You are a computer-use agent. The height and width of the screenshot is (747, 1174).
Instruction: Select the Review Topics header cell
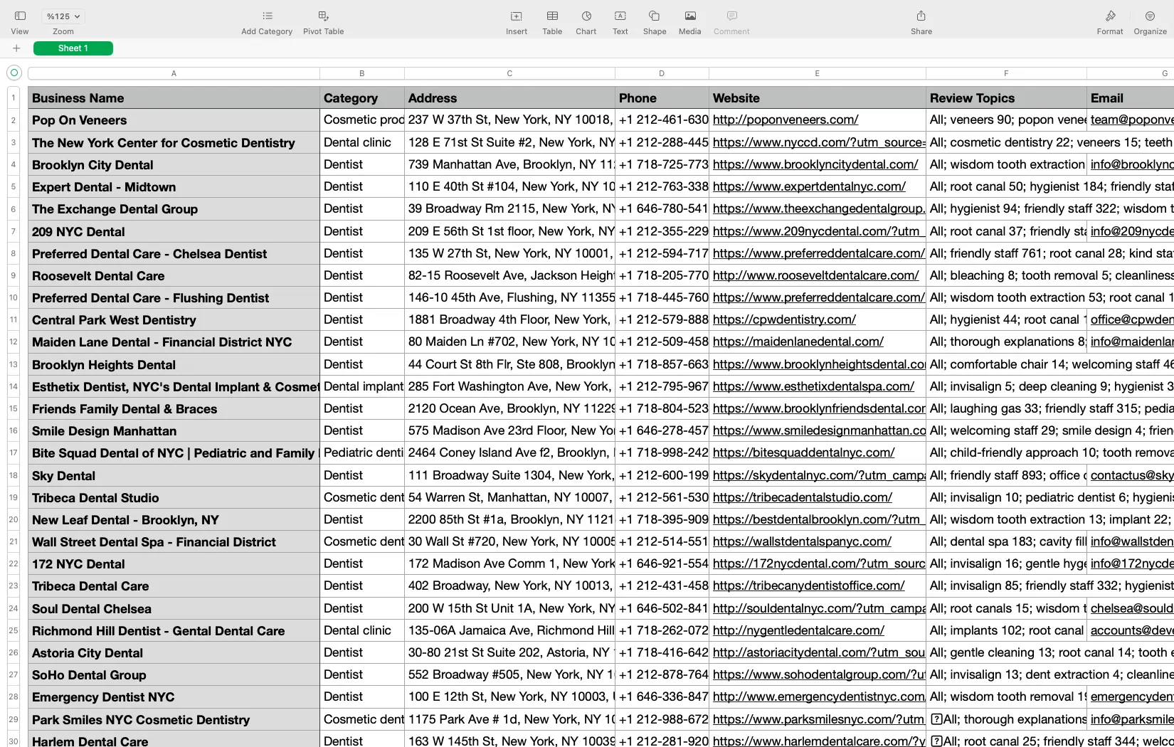coord(1006,98)
